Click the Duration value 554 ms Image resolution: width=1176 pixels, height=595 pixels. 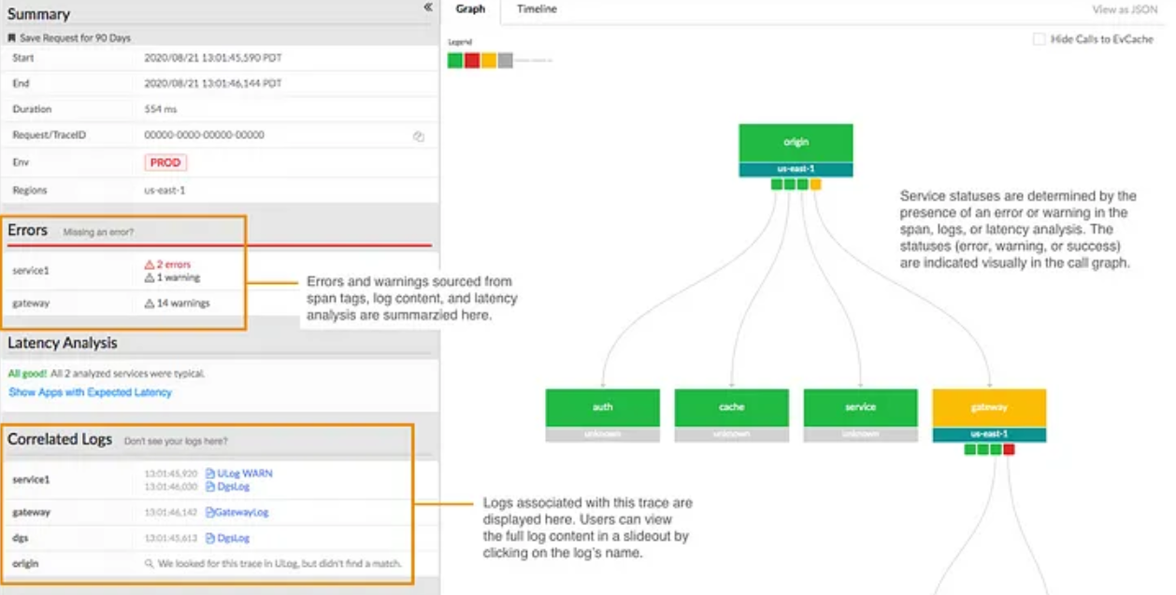tap(160, 109)
